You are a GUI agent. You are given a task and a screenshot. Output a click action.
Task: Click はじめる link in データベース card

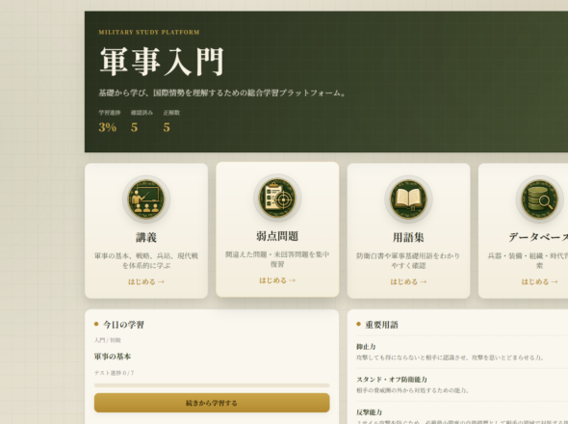(x=540, y=281)
